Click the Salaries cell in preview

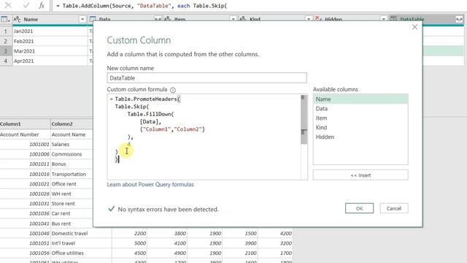point(72,145)
